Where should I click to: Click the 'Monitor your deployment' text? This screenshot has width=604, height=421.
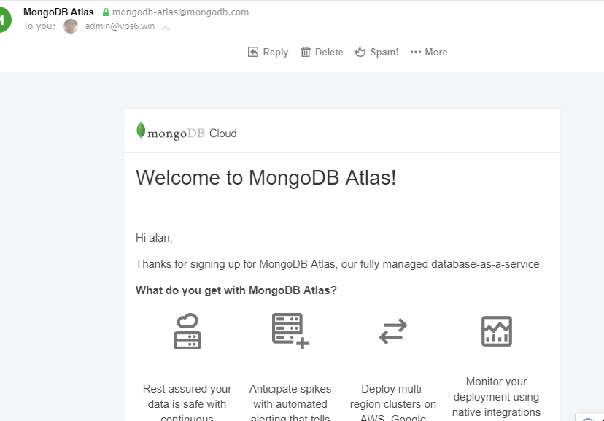(x=496, y=397)
